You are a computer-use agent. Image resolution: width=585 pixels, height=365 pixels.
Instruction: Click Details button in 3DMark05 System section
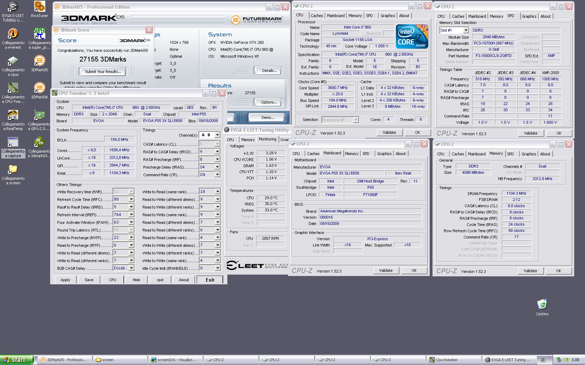(270, 71)
